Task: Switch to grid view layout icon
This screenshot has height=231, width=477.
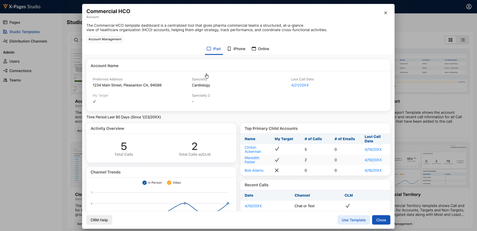Action: [x=450, y=40]
